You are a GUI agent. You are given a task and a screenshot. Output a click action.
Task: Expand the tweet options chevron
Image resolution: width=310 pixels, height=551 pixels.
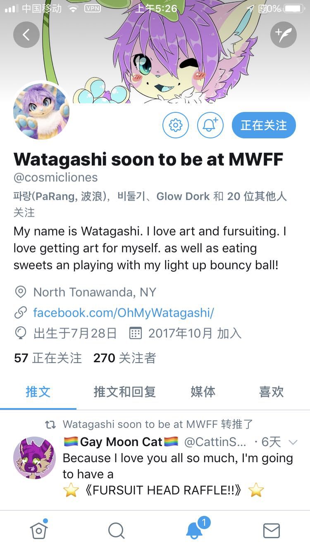tap(293, 442)
